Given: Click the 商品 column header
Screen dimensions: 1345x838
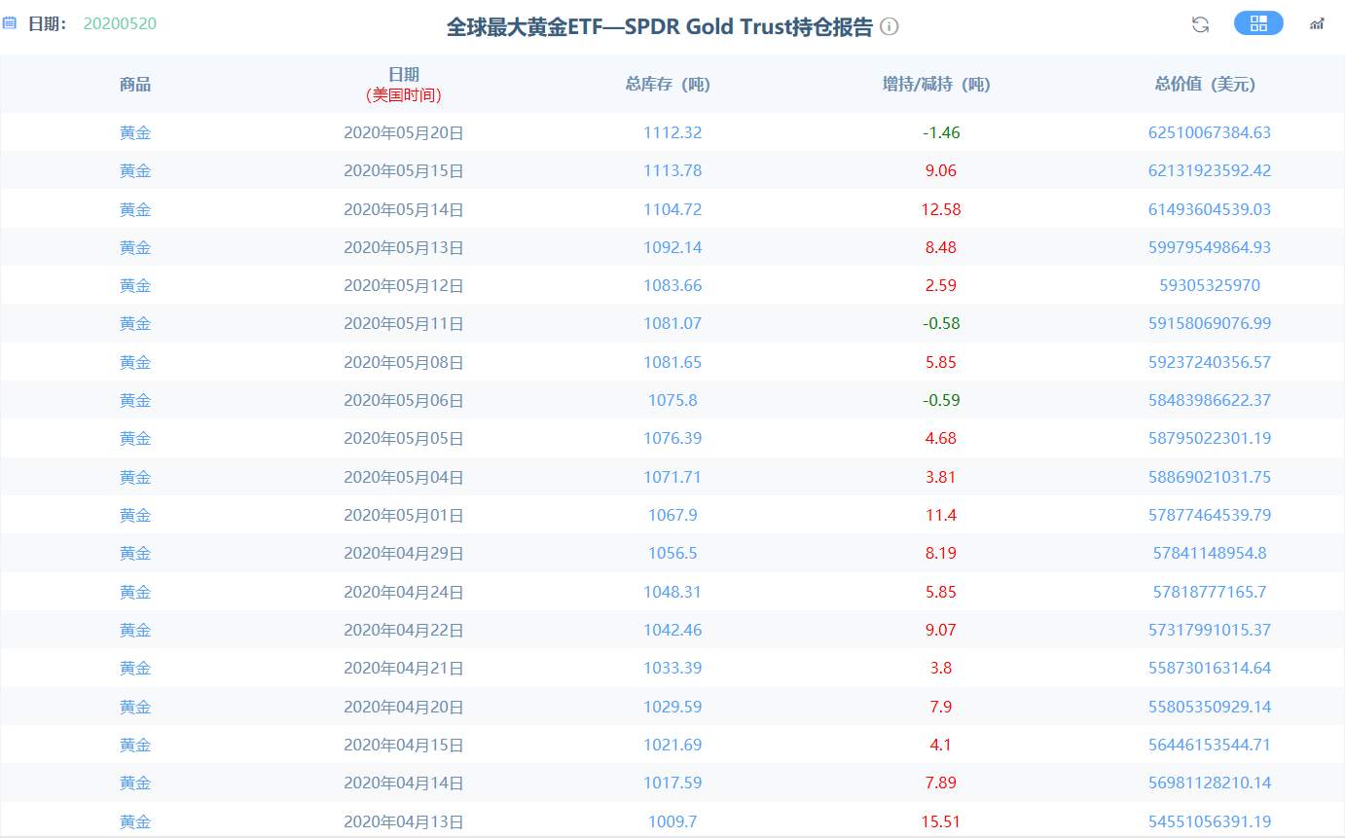Looking at the screenshot, I should [x=135, y=85].
